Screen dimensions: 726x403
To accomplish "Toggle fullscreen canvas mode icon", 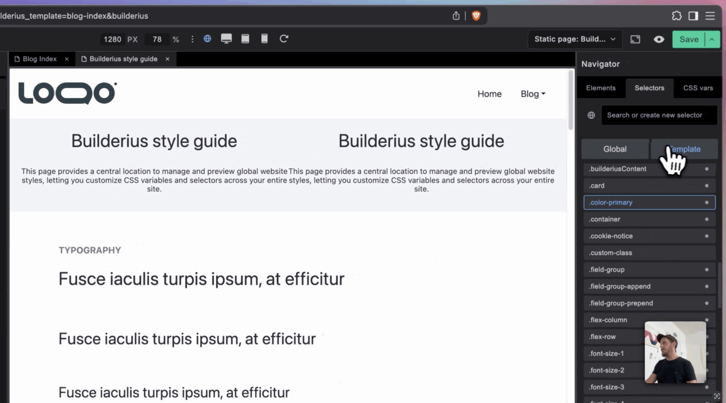I will tap(635, 39).
